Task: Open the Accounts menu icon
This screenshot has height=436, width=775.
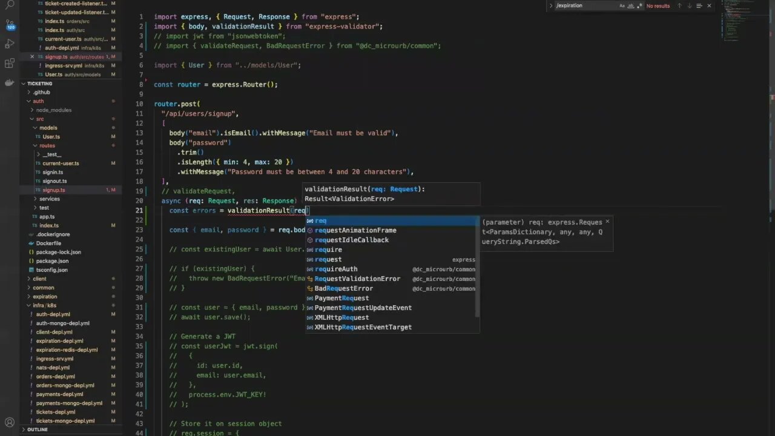Action: 10,423
